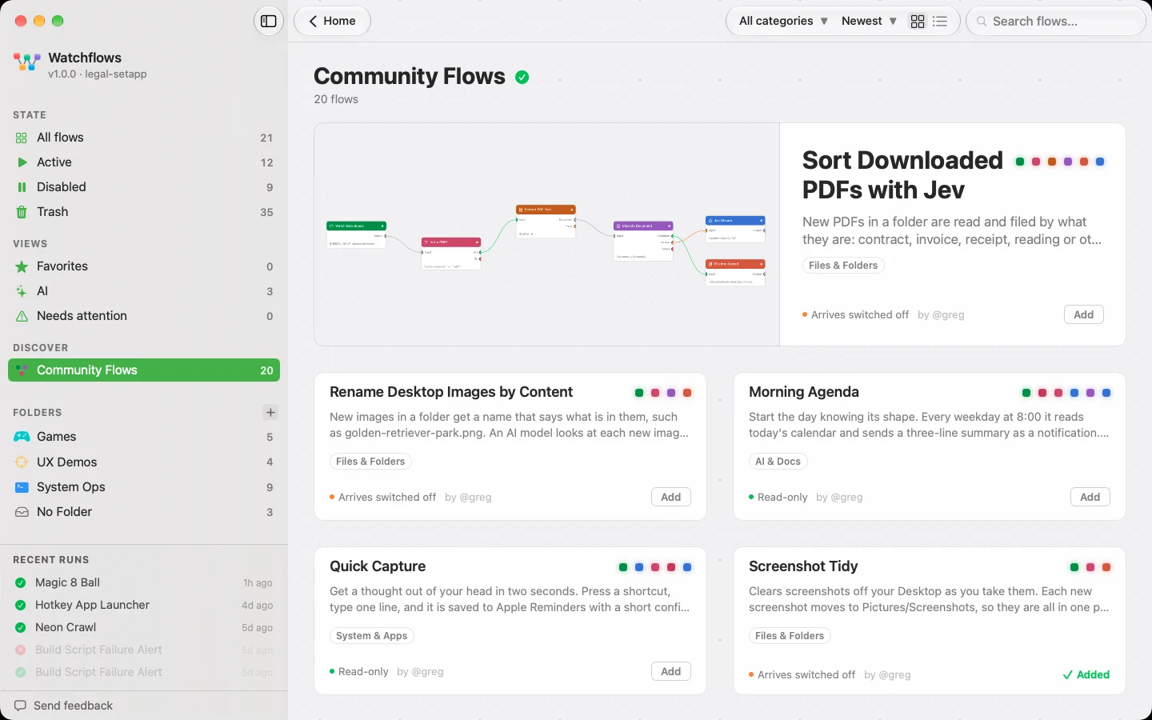Select Community Flows in sidebar

coord(144,370)
